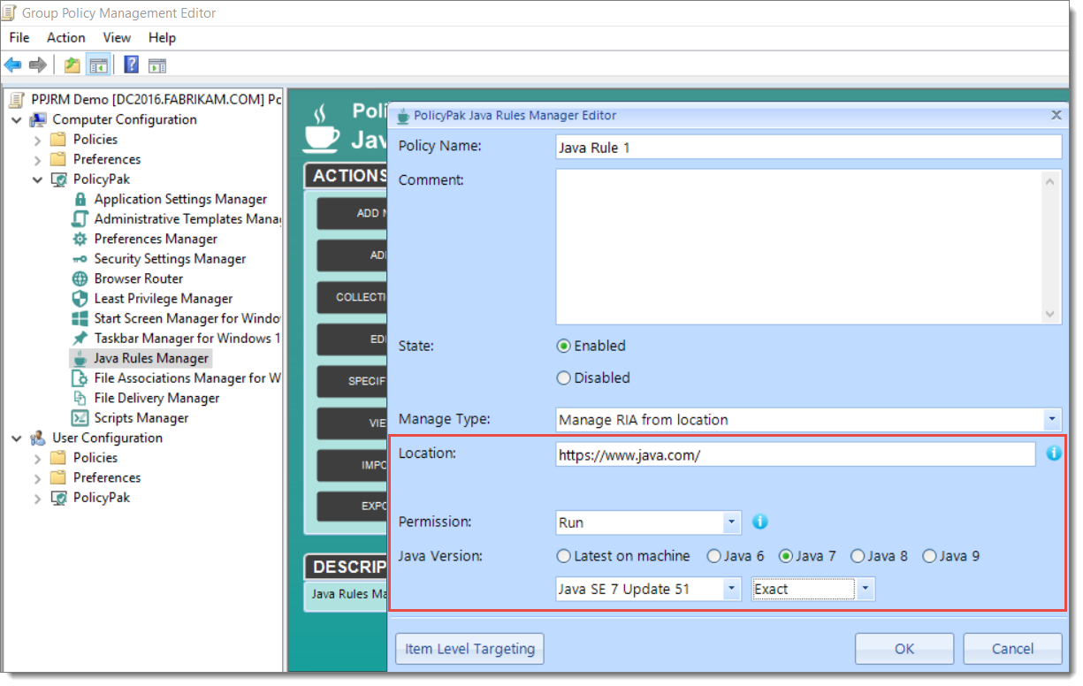
Task: Choose the Latest on machine Java version
Action: point(564,556)
